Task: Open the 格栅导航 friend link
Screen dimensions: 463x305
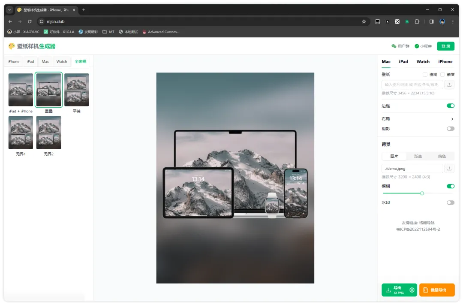Action: tap(427, 223)
